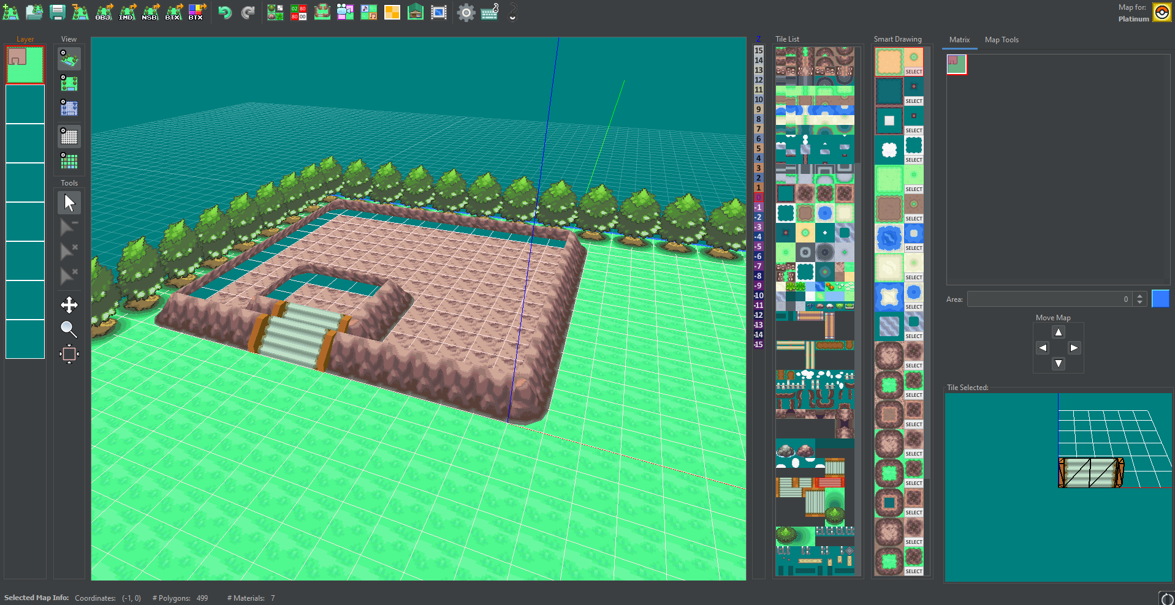Click the Export as IMD icon
This screenshot has width=1175, height=605.
[127, 12]
